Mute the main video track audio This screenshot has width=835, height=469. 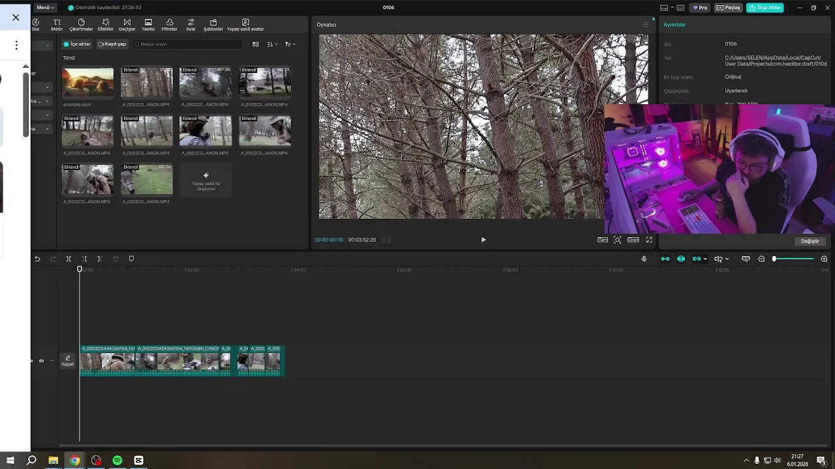click(41, 360)
